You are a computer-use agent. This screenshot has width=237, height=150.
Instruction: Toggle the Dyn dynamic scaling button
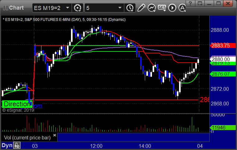point(7,145)
